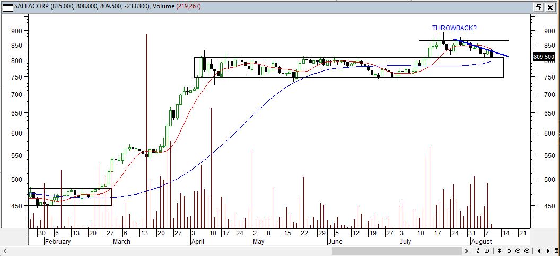Click the 809.500 last price label

[x=544, y=57]
